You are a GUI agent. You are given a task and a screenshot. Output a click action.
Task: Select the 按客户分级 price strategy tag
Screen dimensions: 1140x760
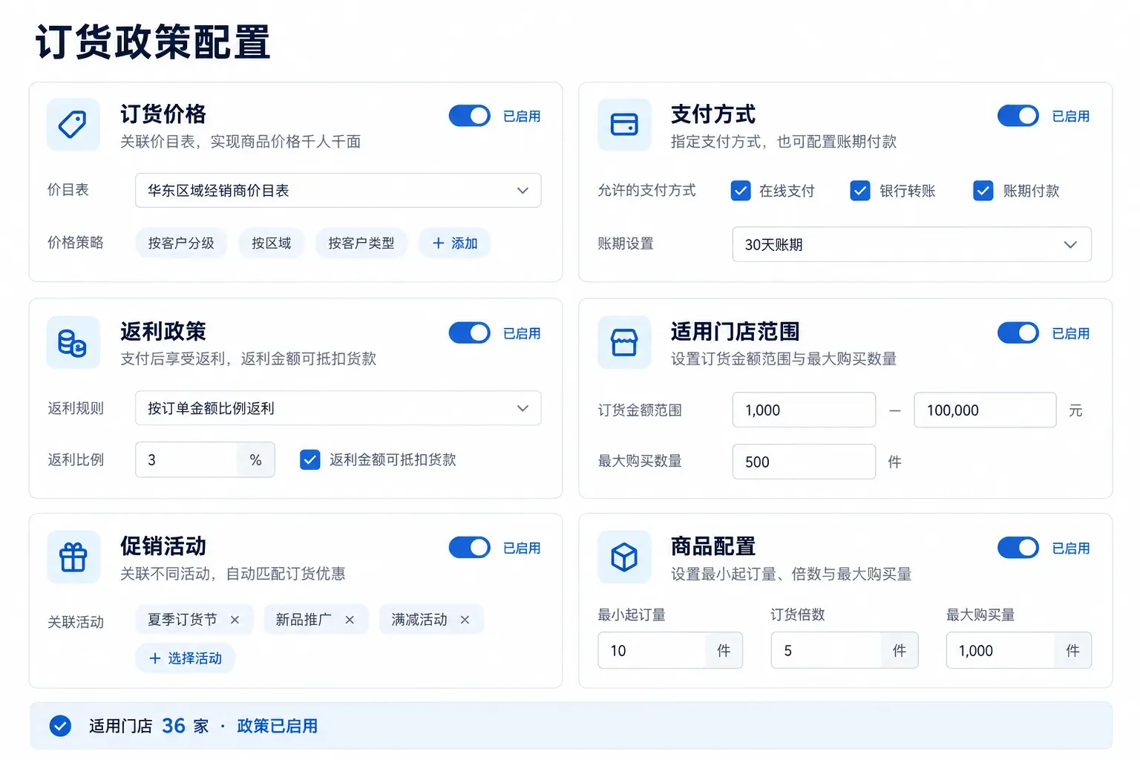click(181, 243)
